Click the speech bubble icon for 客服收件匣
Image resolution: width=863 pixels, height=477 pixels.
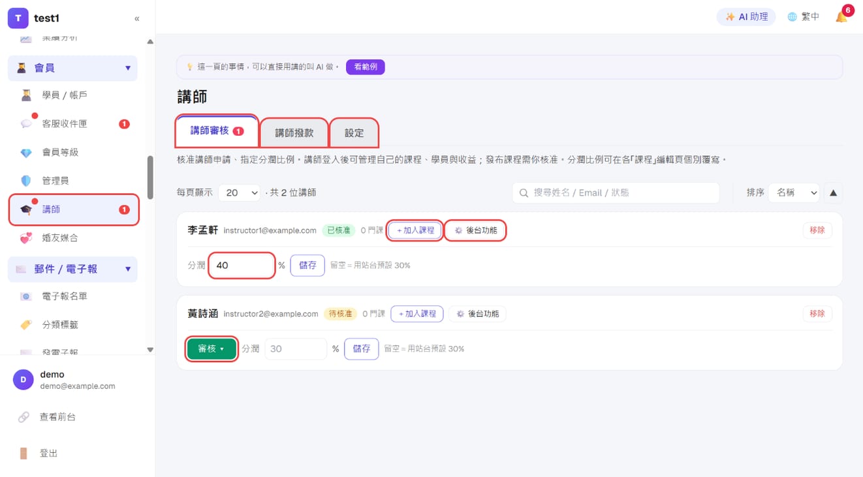26,123
